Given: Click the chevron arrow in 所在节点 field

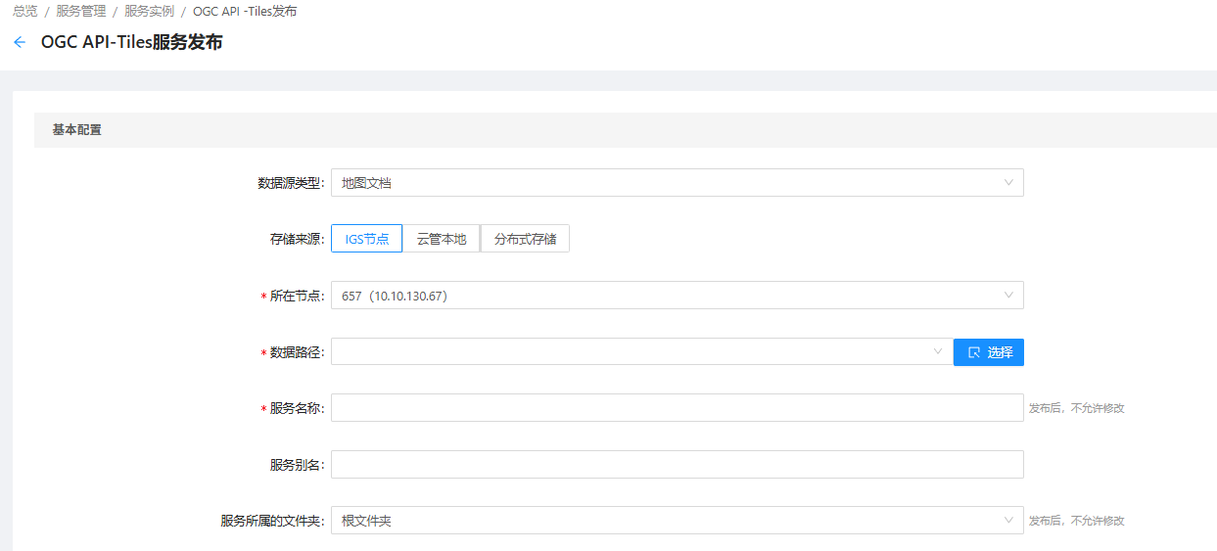Looking at the screenshot, I should (1008, 296).
